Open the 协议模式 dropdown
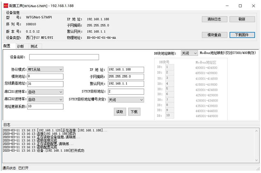Viewport: 261px width, 173px height. pyautogui.click(x=45, y=69)
